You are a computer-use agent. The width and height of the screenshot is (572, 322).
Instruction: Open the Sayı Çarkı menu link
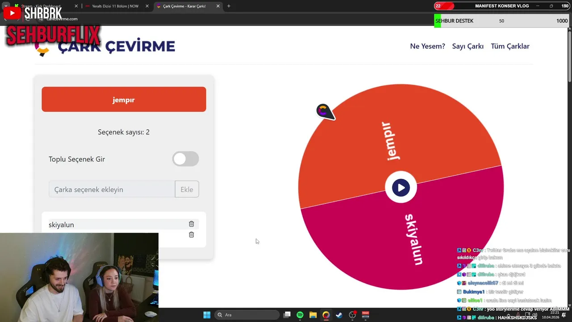(x=468, y=46)
